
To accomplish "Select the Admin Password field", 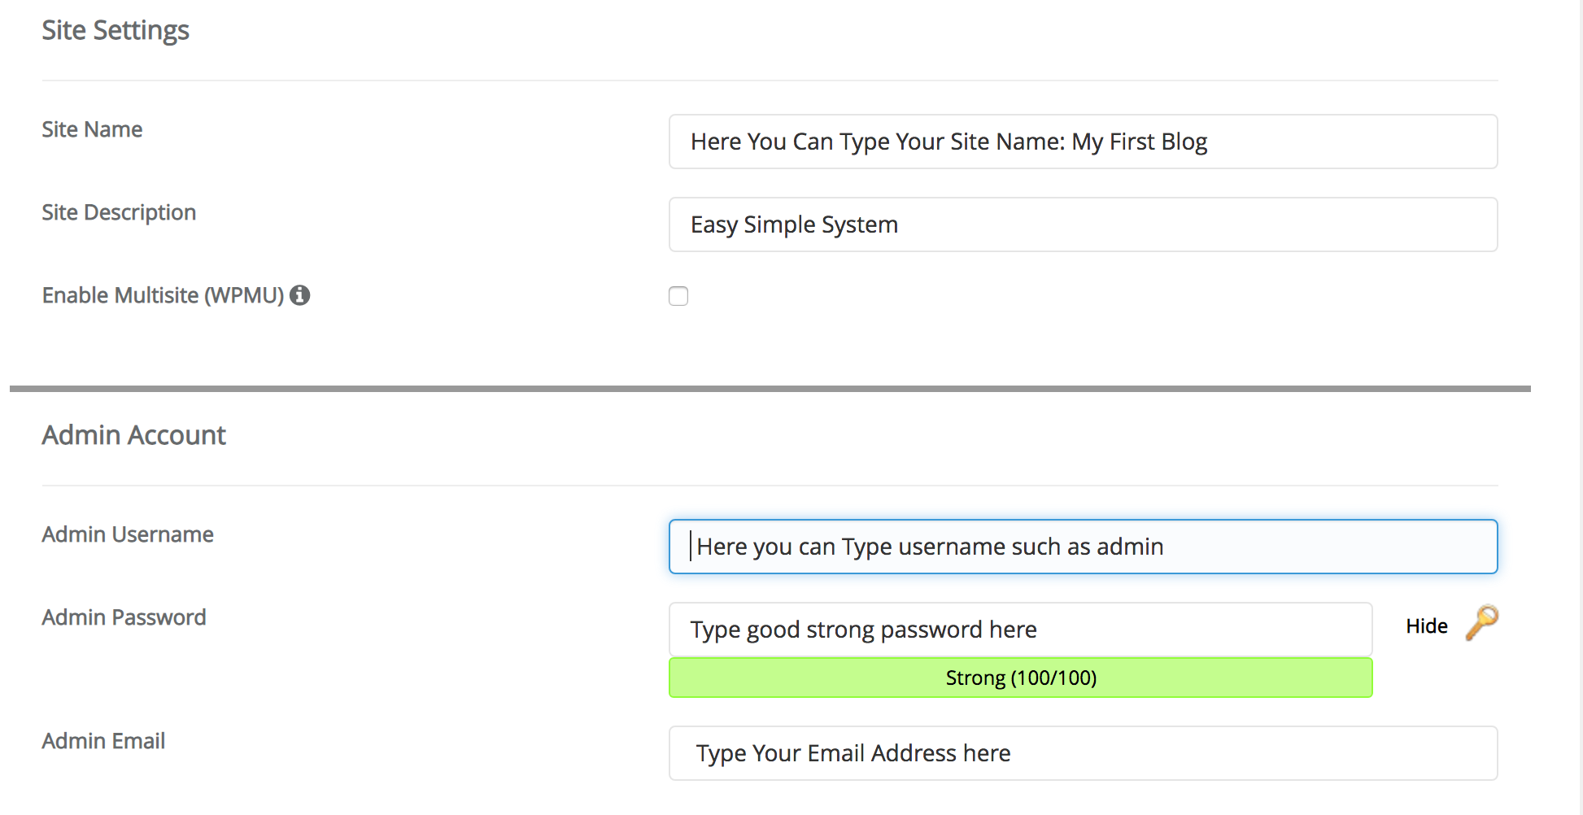I will pos(1020,630).
